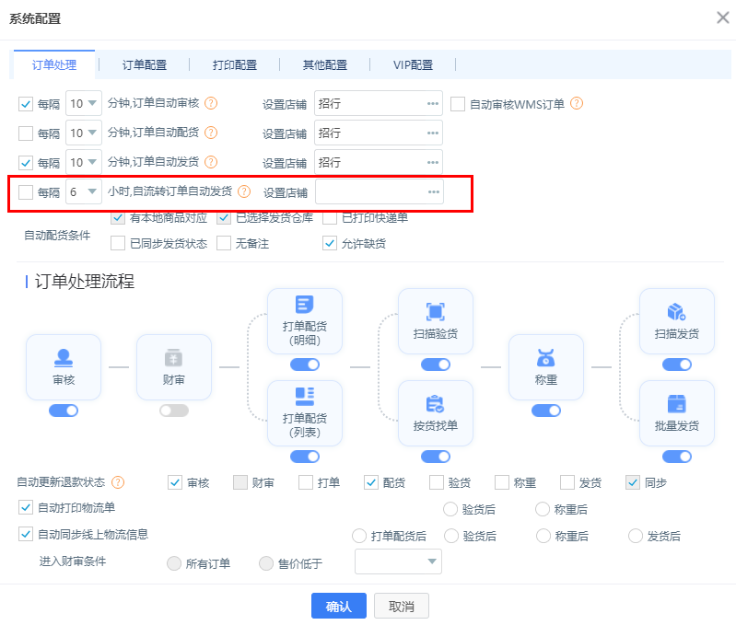Switch to the 订单配置 tab

tap(144, 64)
